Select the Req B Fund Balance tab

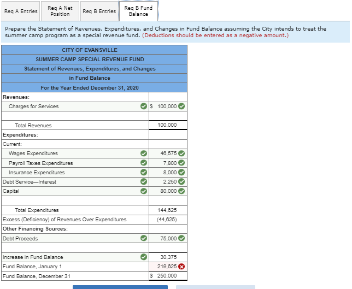coord(138,11)
